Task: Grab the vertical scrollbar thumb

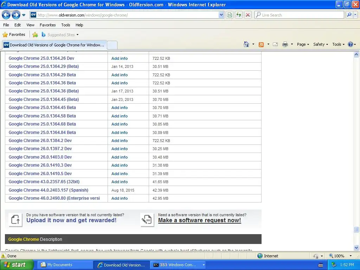Action: click(x=356, y=229)
